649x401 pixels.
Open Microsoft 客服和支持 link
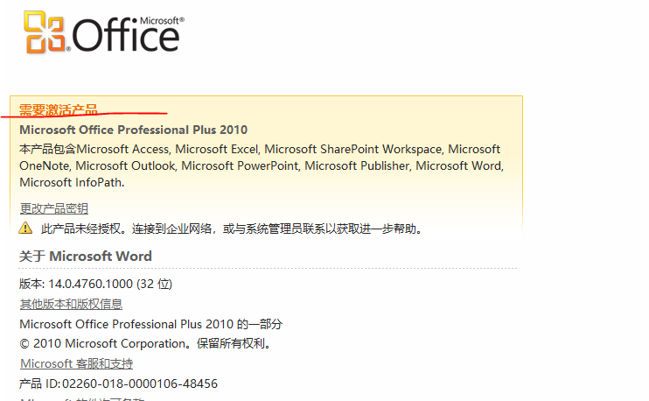[76, 363]
